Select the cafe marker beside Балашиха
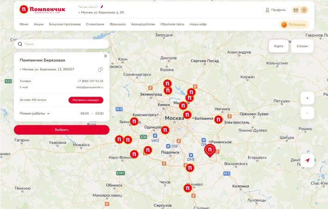Viewport: 328px width, 209px height. (x=187, y=115)
